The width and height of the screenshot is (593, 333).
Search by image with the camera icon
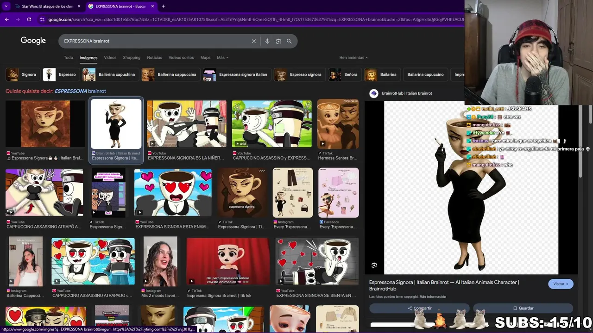pyautogui.click(x=278, y=41)
